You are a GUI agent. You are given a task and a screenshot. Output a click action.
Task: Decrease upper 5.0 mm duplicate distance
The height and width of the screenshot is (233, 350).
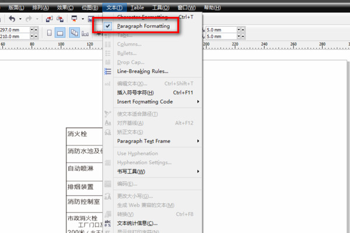(x=239, y=30)
